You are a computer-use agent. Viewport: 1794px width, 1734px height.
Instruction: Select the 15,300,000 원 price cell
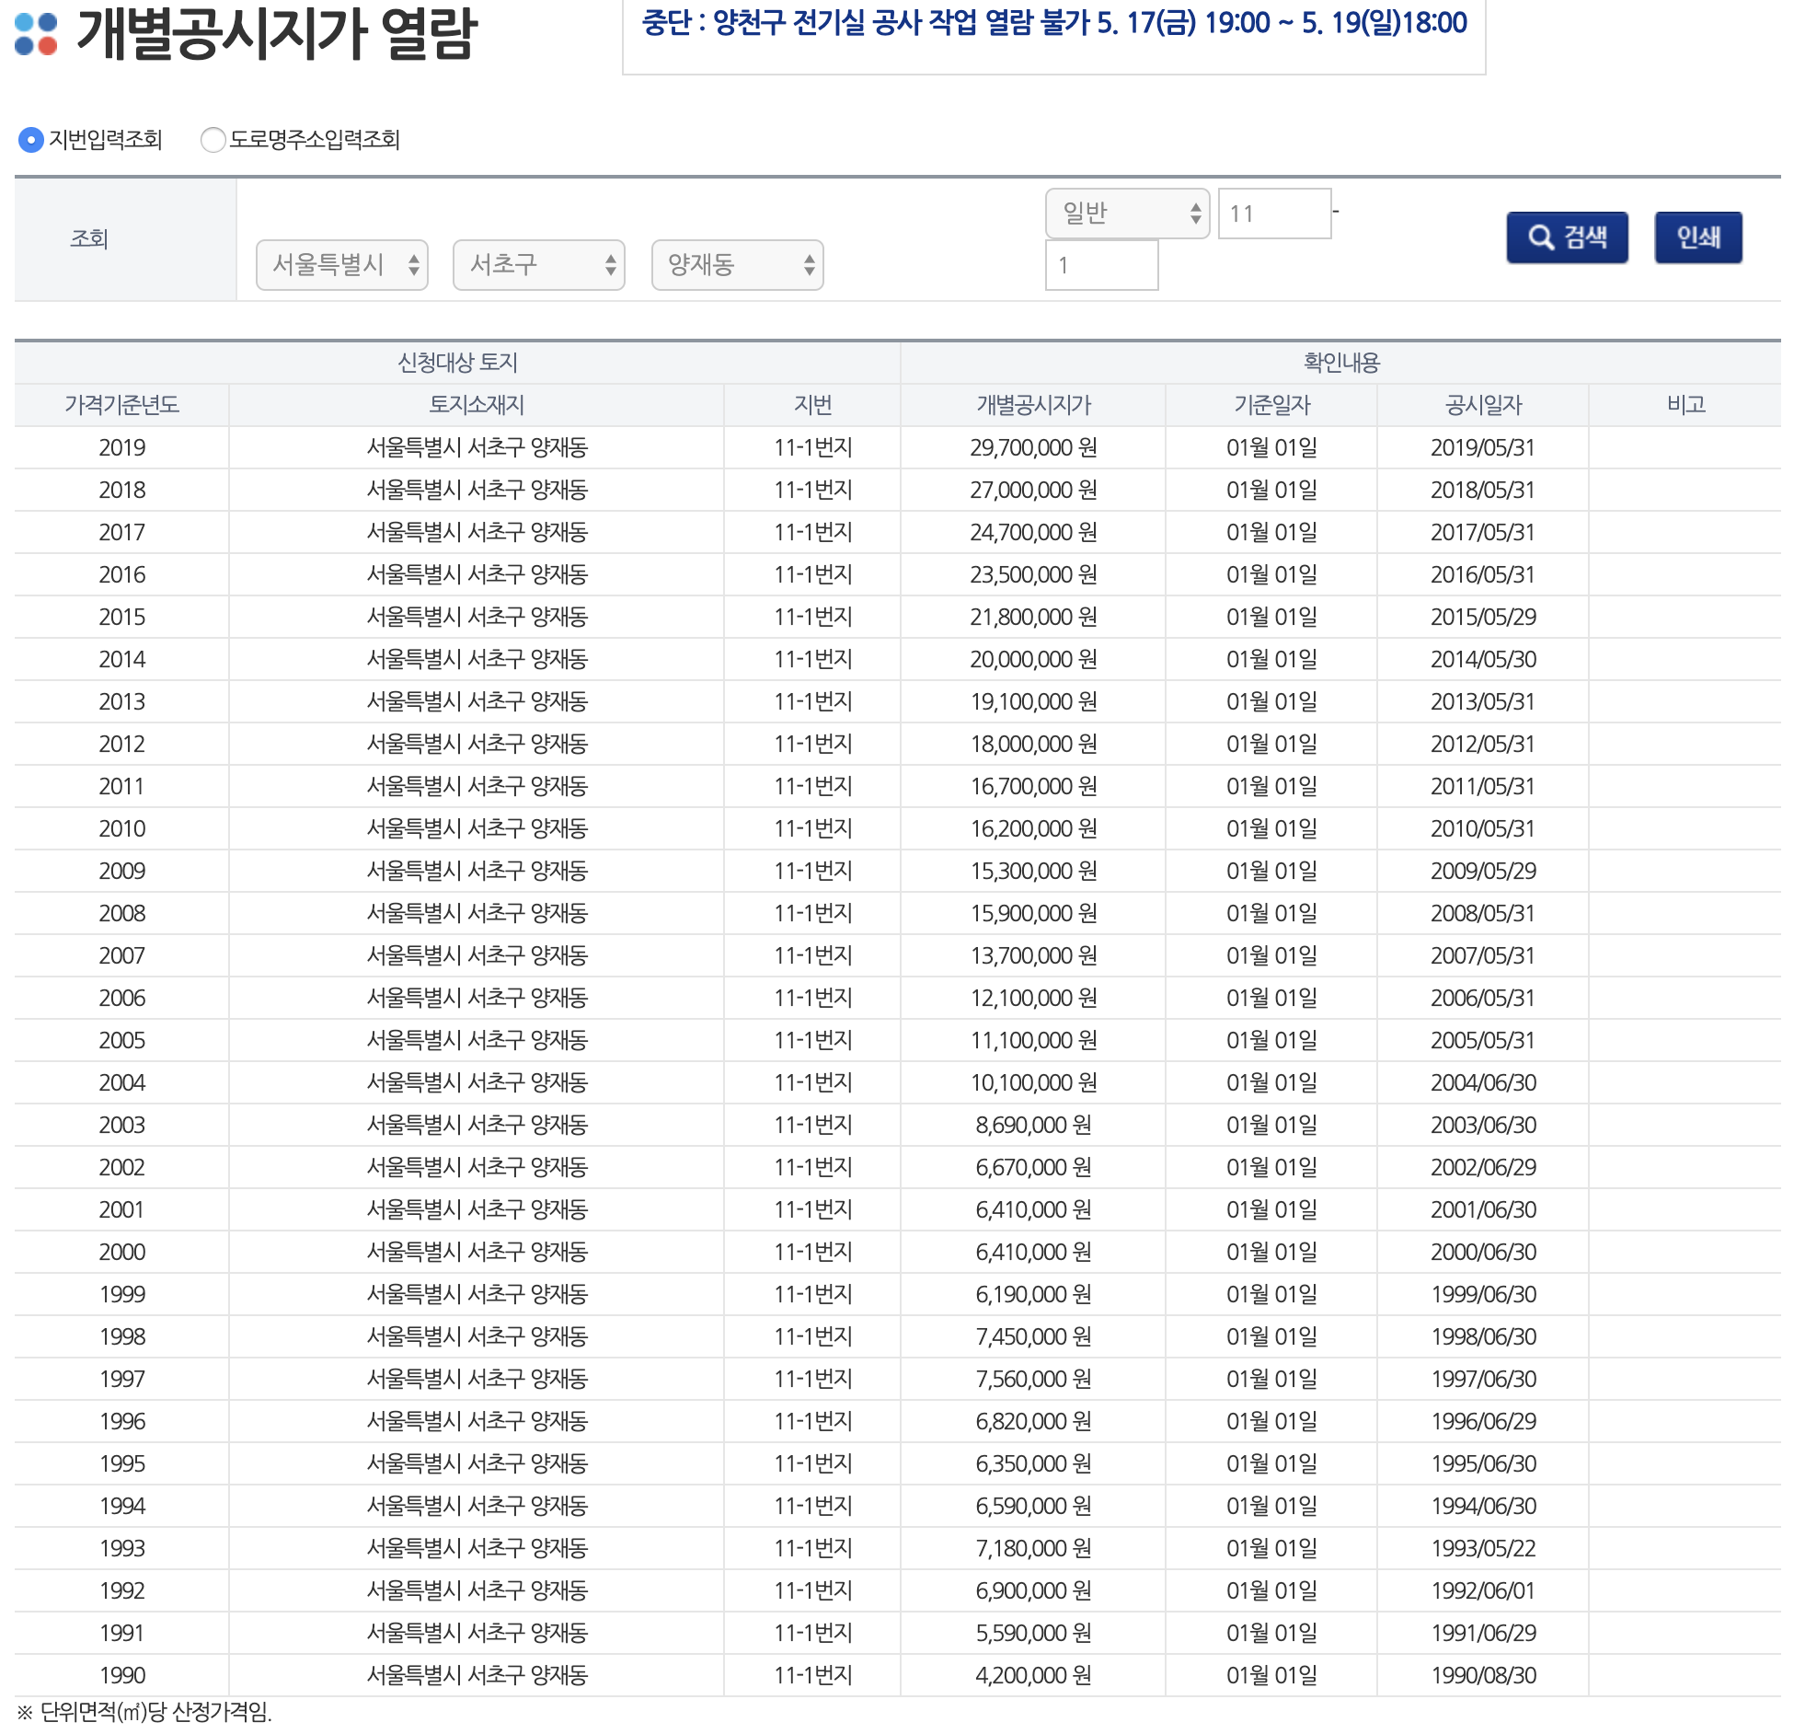coord(1033,871)
